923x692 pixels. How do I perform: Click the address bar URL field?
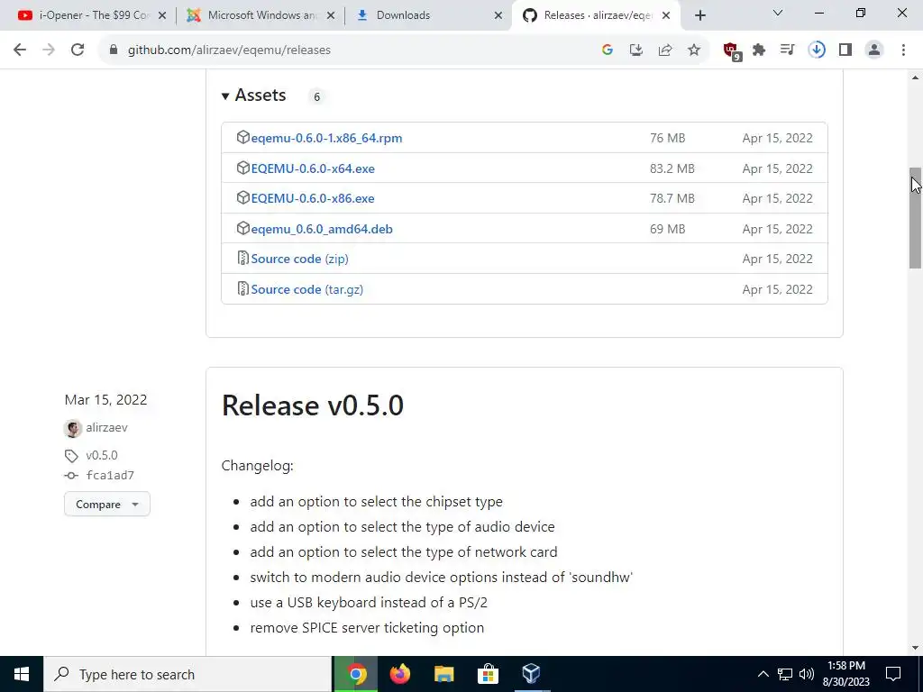click(353, 50)
